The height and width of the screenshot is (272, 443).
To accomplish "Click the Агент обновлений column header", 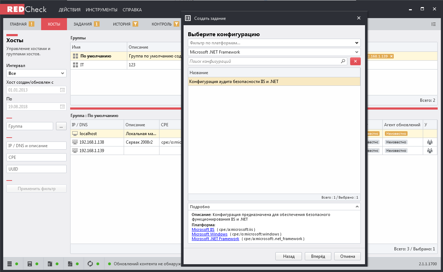I will click(x=403, y=125).
